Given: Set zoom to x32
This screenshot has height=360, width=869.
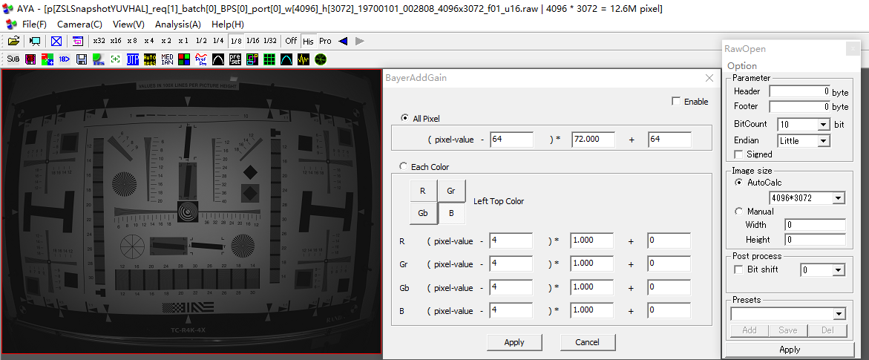Looking at the screenshot, I should click(x=99, y=41).
